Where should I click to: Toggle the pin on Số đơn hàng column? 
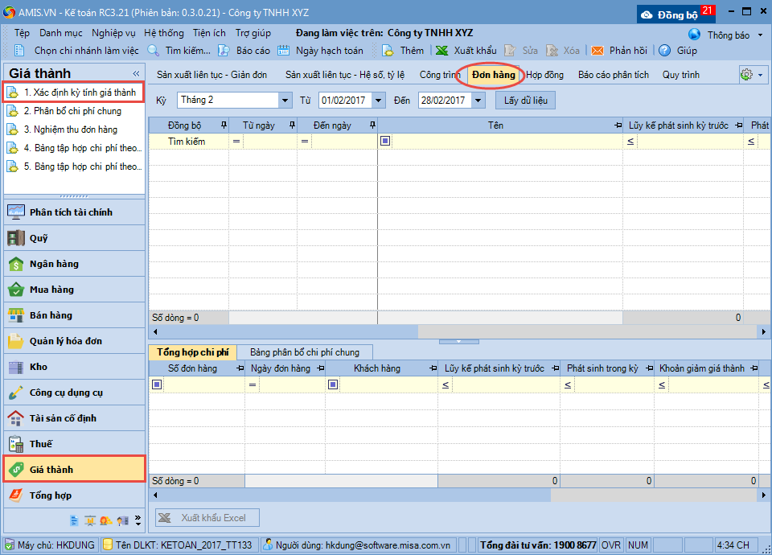click(x=239, y=368)
